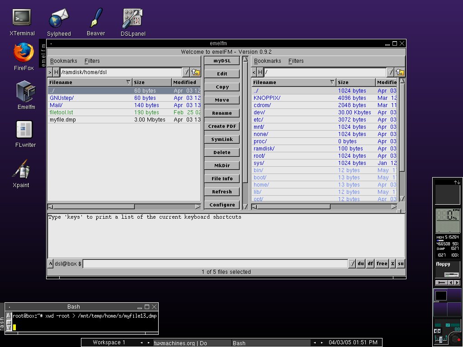Launch Sylpheed mail client icon
Image resolution: width=463 pixels, height=347 pixels.
click(x=59, y=23)
